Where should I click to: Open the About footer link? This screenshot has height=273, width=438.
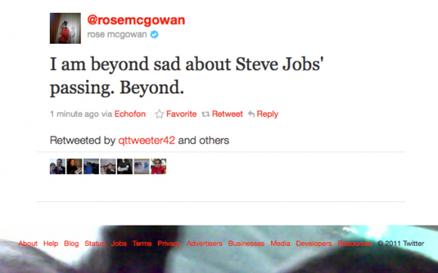point(28,243)
